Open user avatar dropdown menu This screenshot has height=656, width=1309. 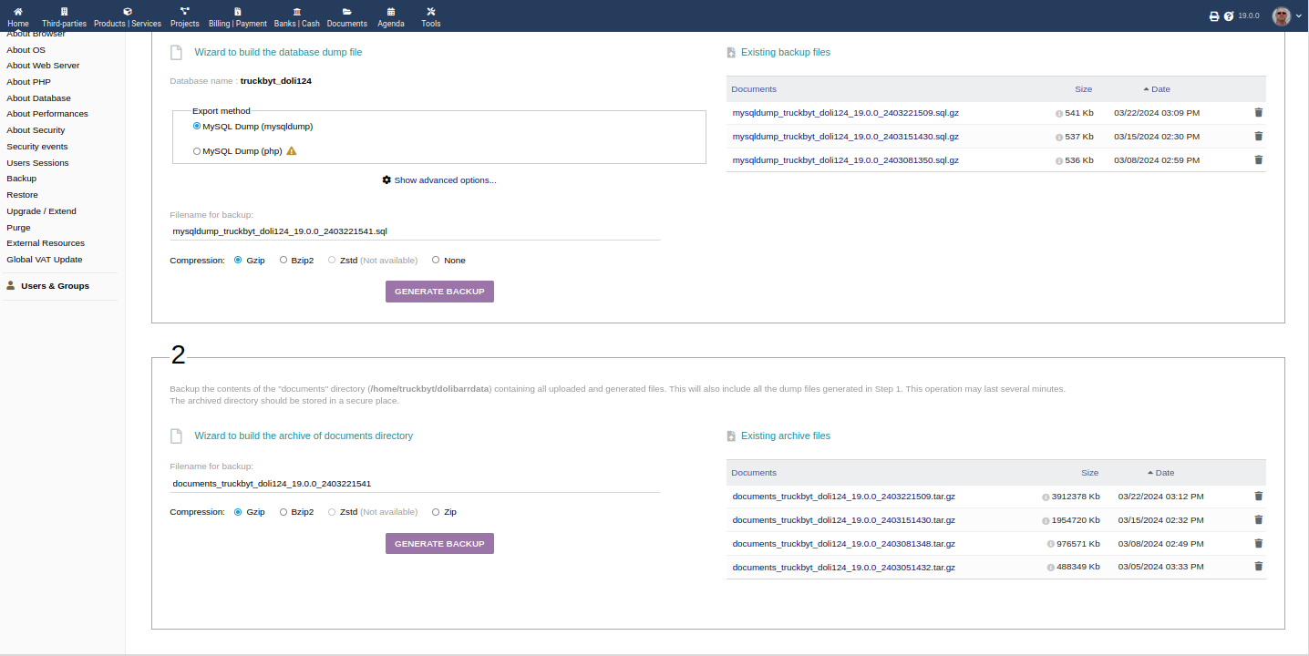point(1287,16)
